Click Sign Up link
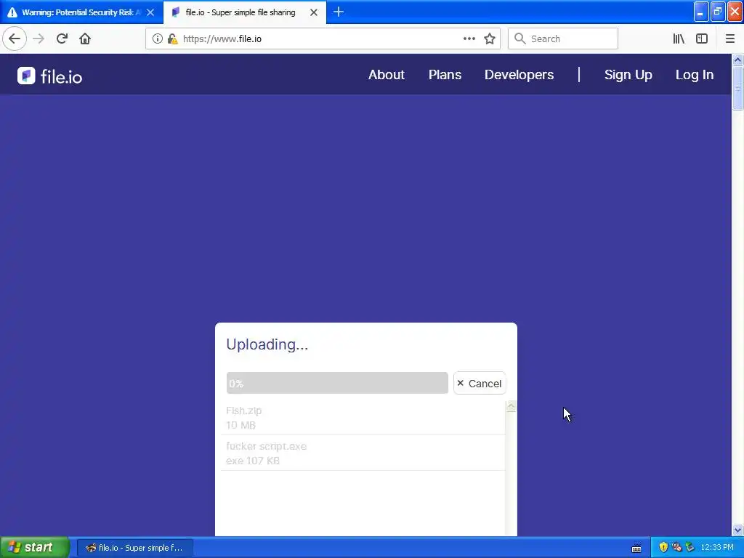Screen dimensions: 744x558 (628, 75)
